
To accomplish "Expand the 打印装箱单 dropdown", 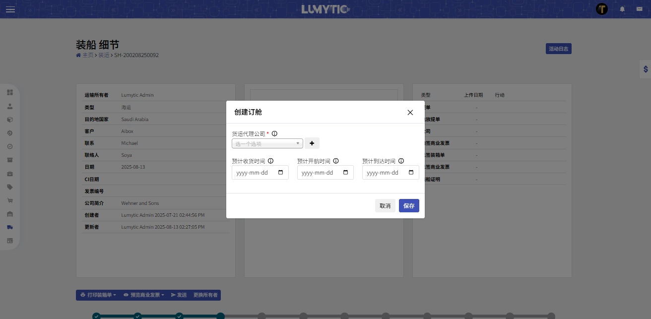I will (97, 295).
